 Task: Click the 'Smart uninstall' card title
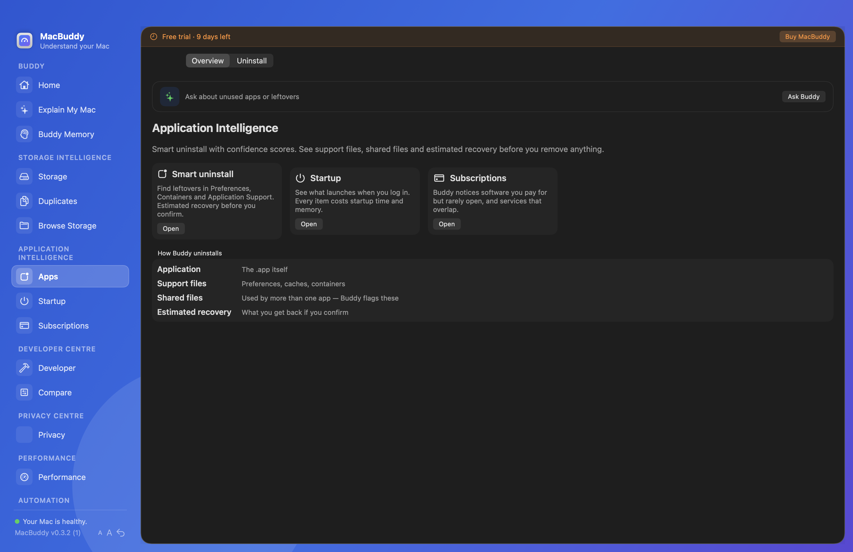click(203, 174)
